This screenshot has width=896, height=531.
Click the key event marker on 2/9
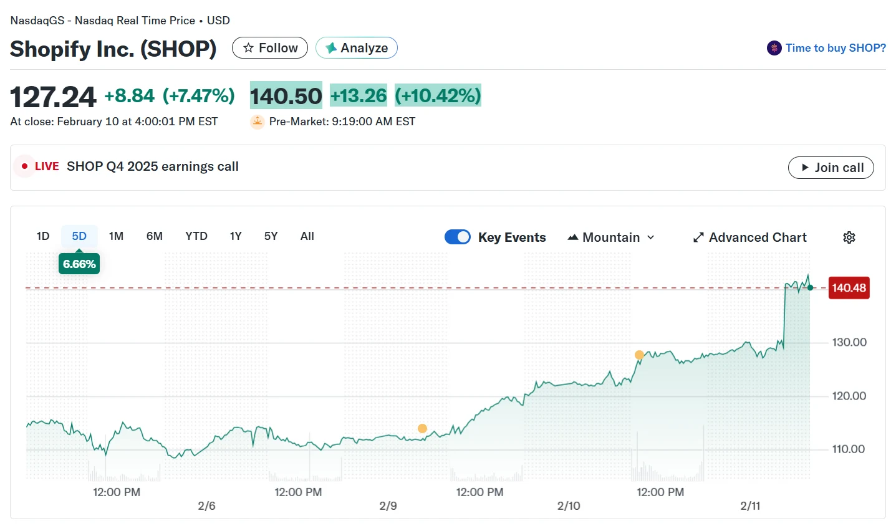point(422,428)
